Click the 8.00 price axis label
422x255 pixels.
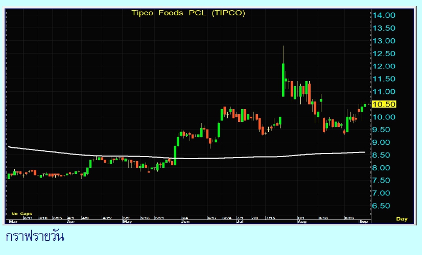click(381, 168)
